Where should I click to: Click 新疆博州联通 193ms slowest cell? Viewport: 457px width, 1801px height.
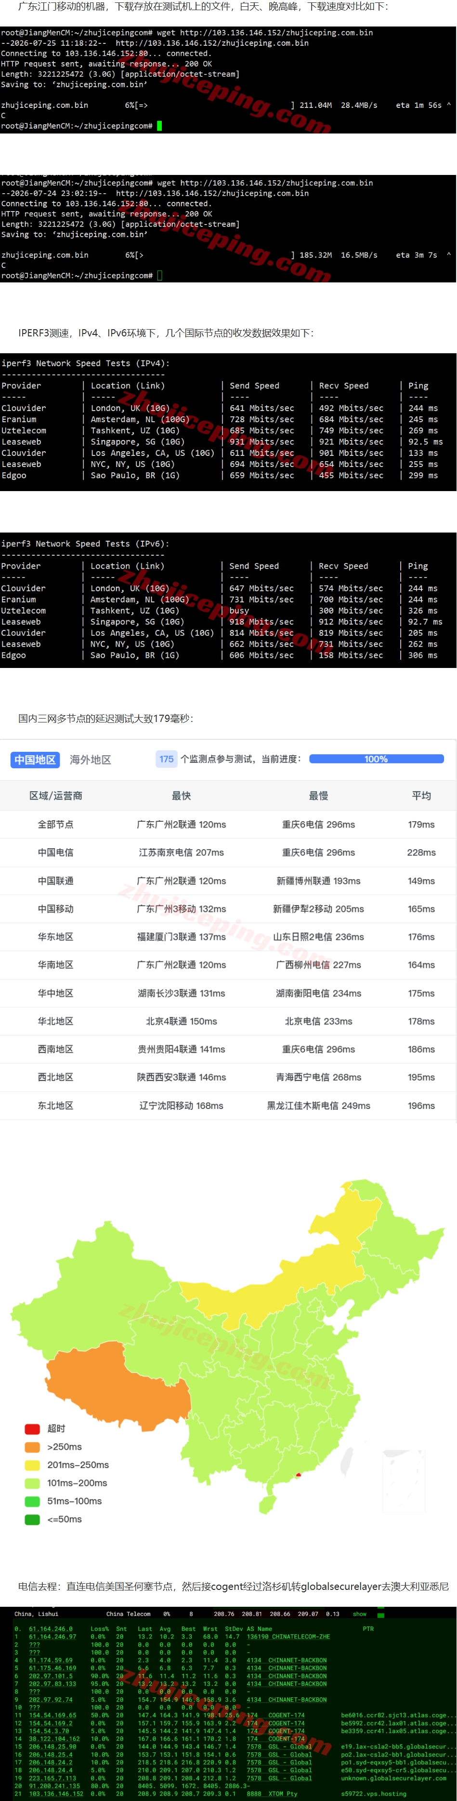(x=319, y=881)
